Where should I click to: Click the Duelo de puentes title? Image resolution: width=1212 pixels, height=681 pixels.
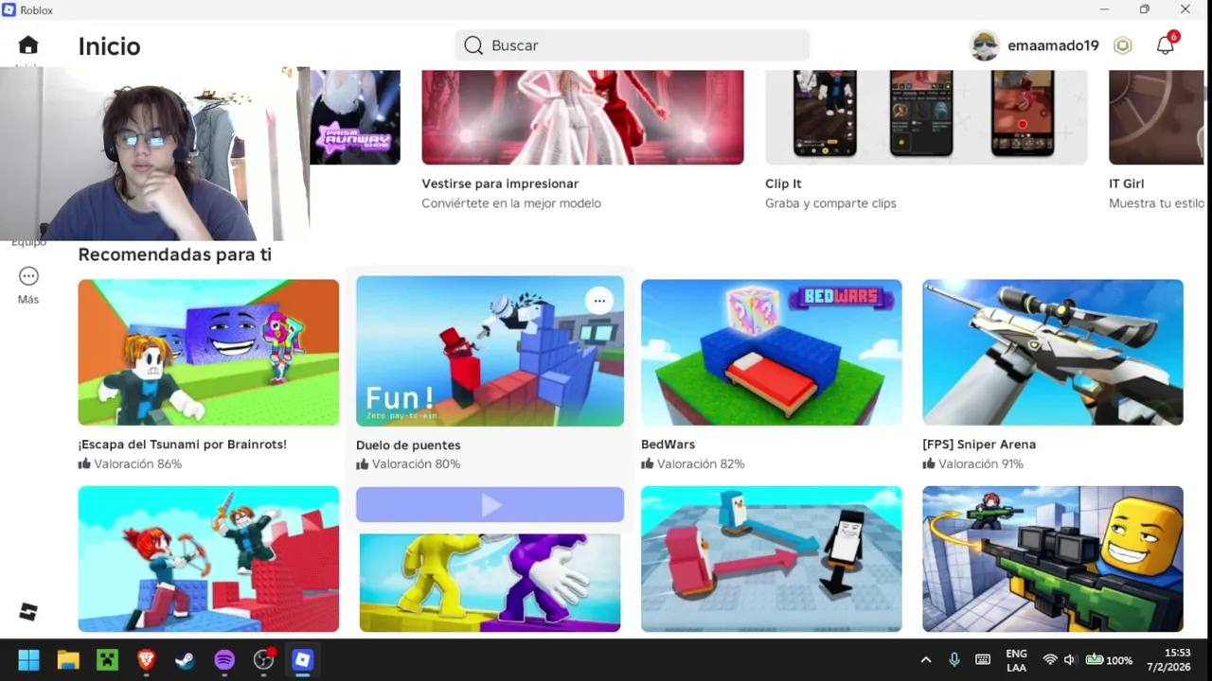(x=408, y=445)
